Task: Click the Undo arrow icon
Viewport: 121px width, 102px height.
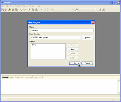Action: tap(21, 10)
